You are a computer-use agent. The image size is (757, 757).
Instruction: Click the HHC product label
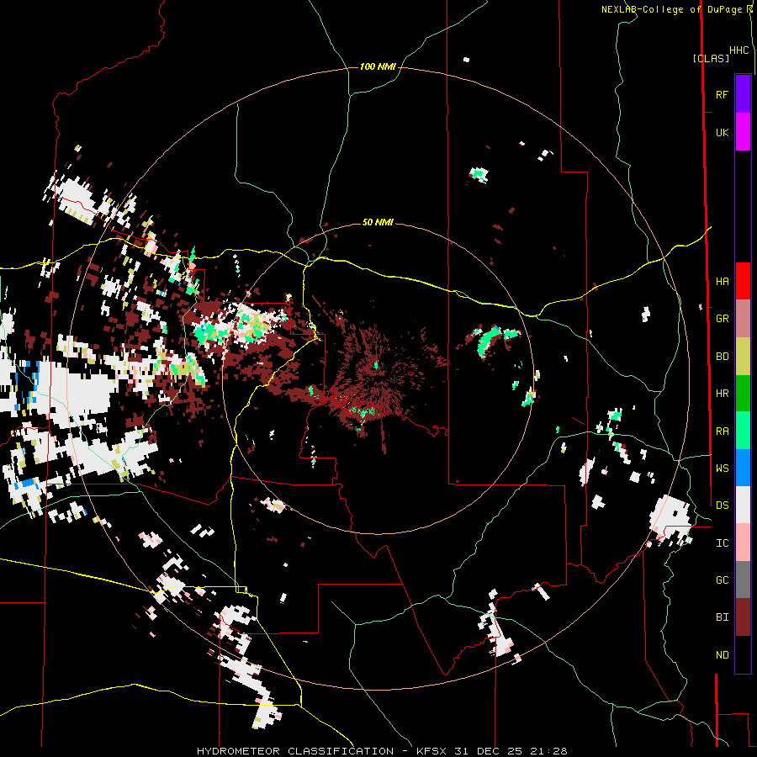(739, 50)
